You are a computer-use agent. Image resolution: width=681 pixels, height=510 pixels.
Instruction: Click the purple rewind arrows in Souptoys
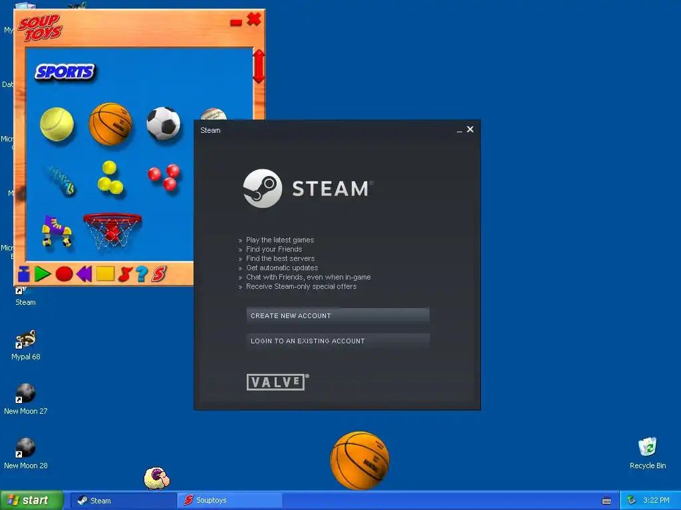tap(84, 274)
